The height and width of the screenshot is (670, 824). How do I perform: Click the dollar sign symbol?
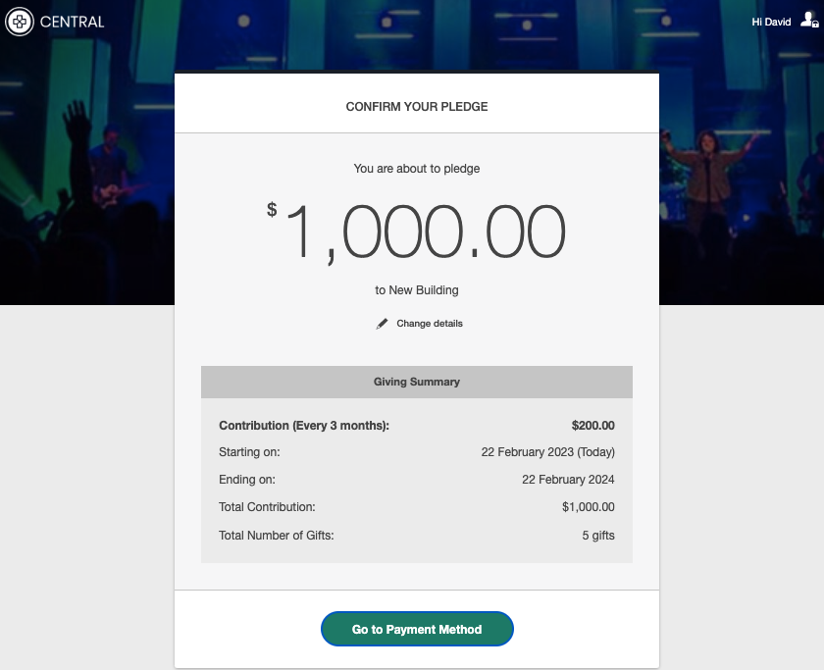click(x=272, y=209)
